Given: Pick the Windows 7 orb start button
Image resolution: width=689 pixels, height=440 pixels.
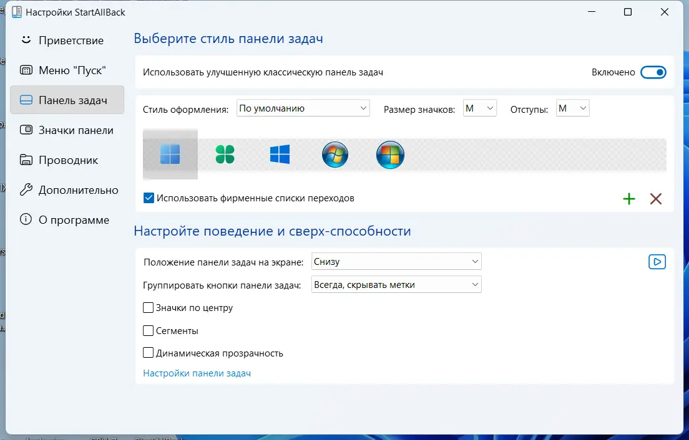Looking at the screenshot, I should point(335,154).
